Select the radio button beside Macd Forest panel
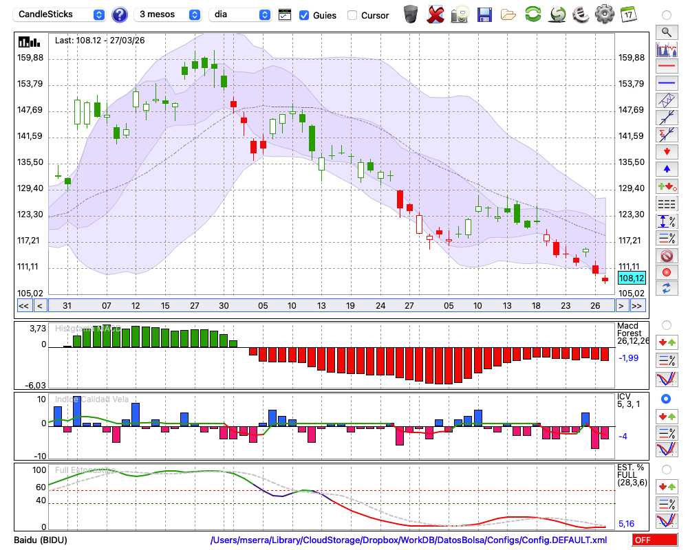688x550 pixels. coord(666,324)
